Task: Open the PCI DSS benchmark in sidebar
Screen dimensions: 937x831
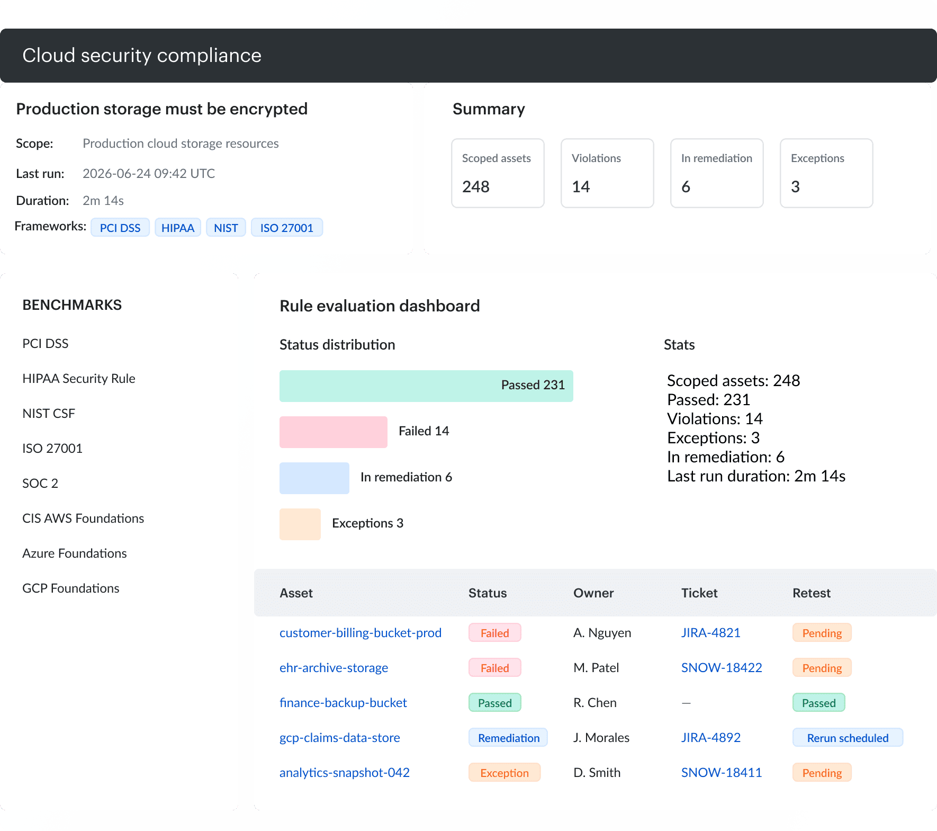Action: pyautogui.click(x=46, y=344)
